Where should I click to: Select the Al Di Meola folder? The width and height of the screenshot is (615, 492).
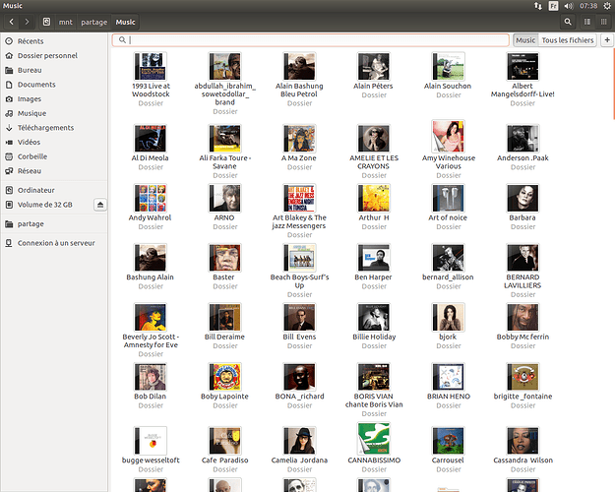coord(151,148)
